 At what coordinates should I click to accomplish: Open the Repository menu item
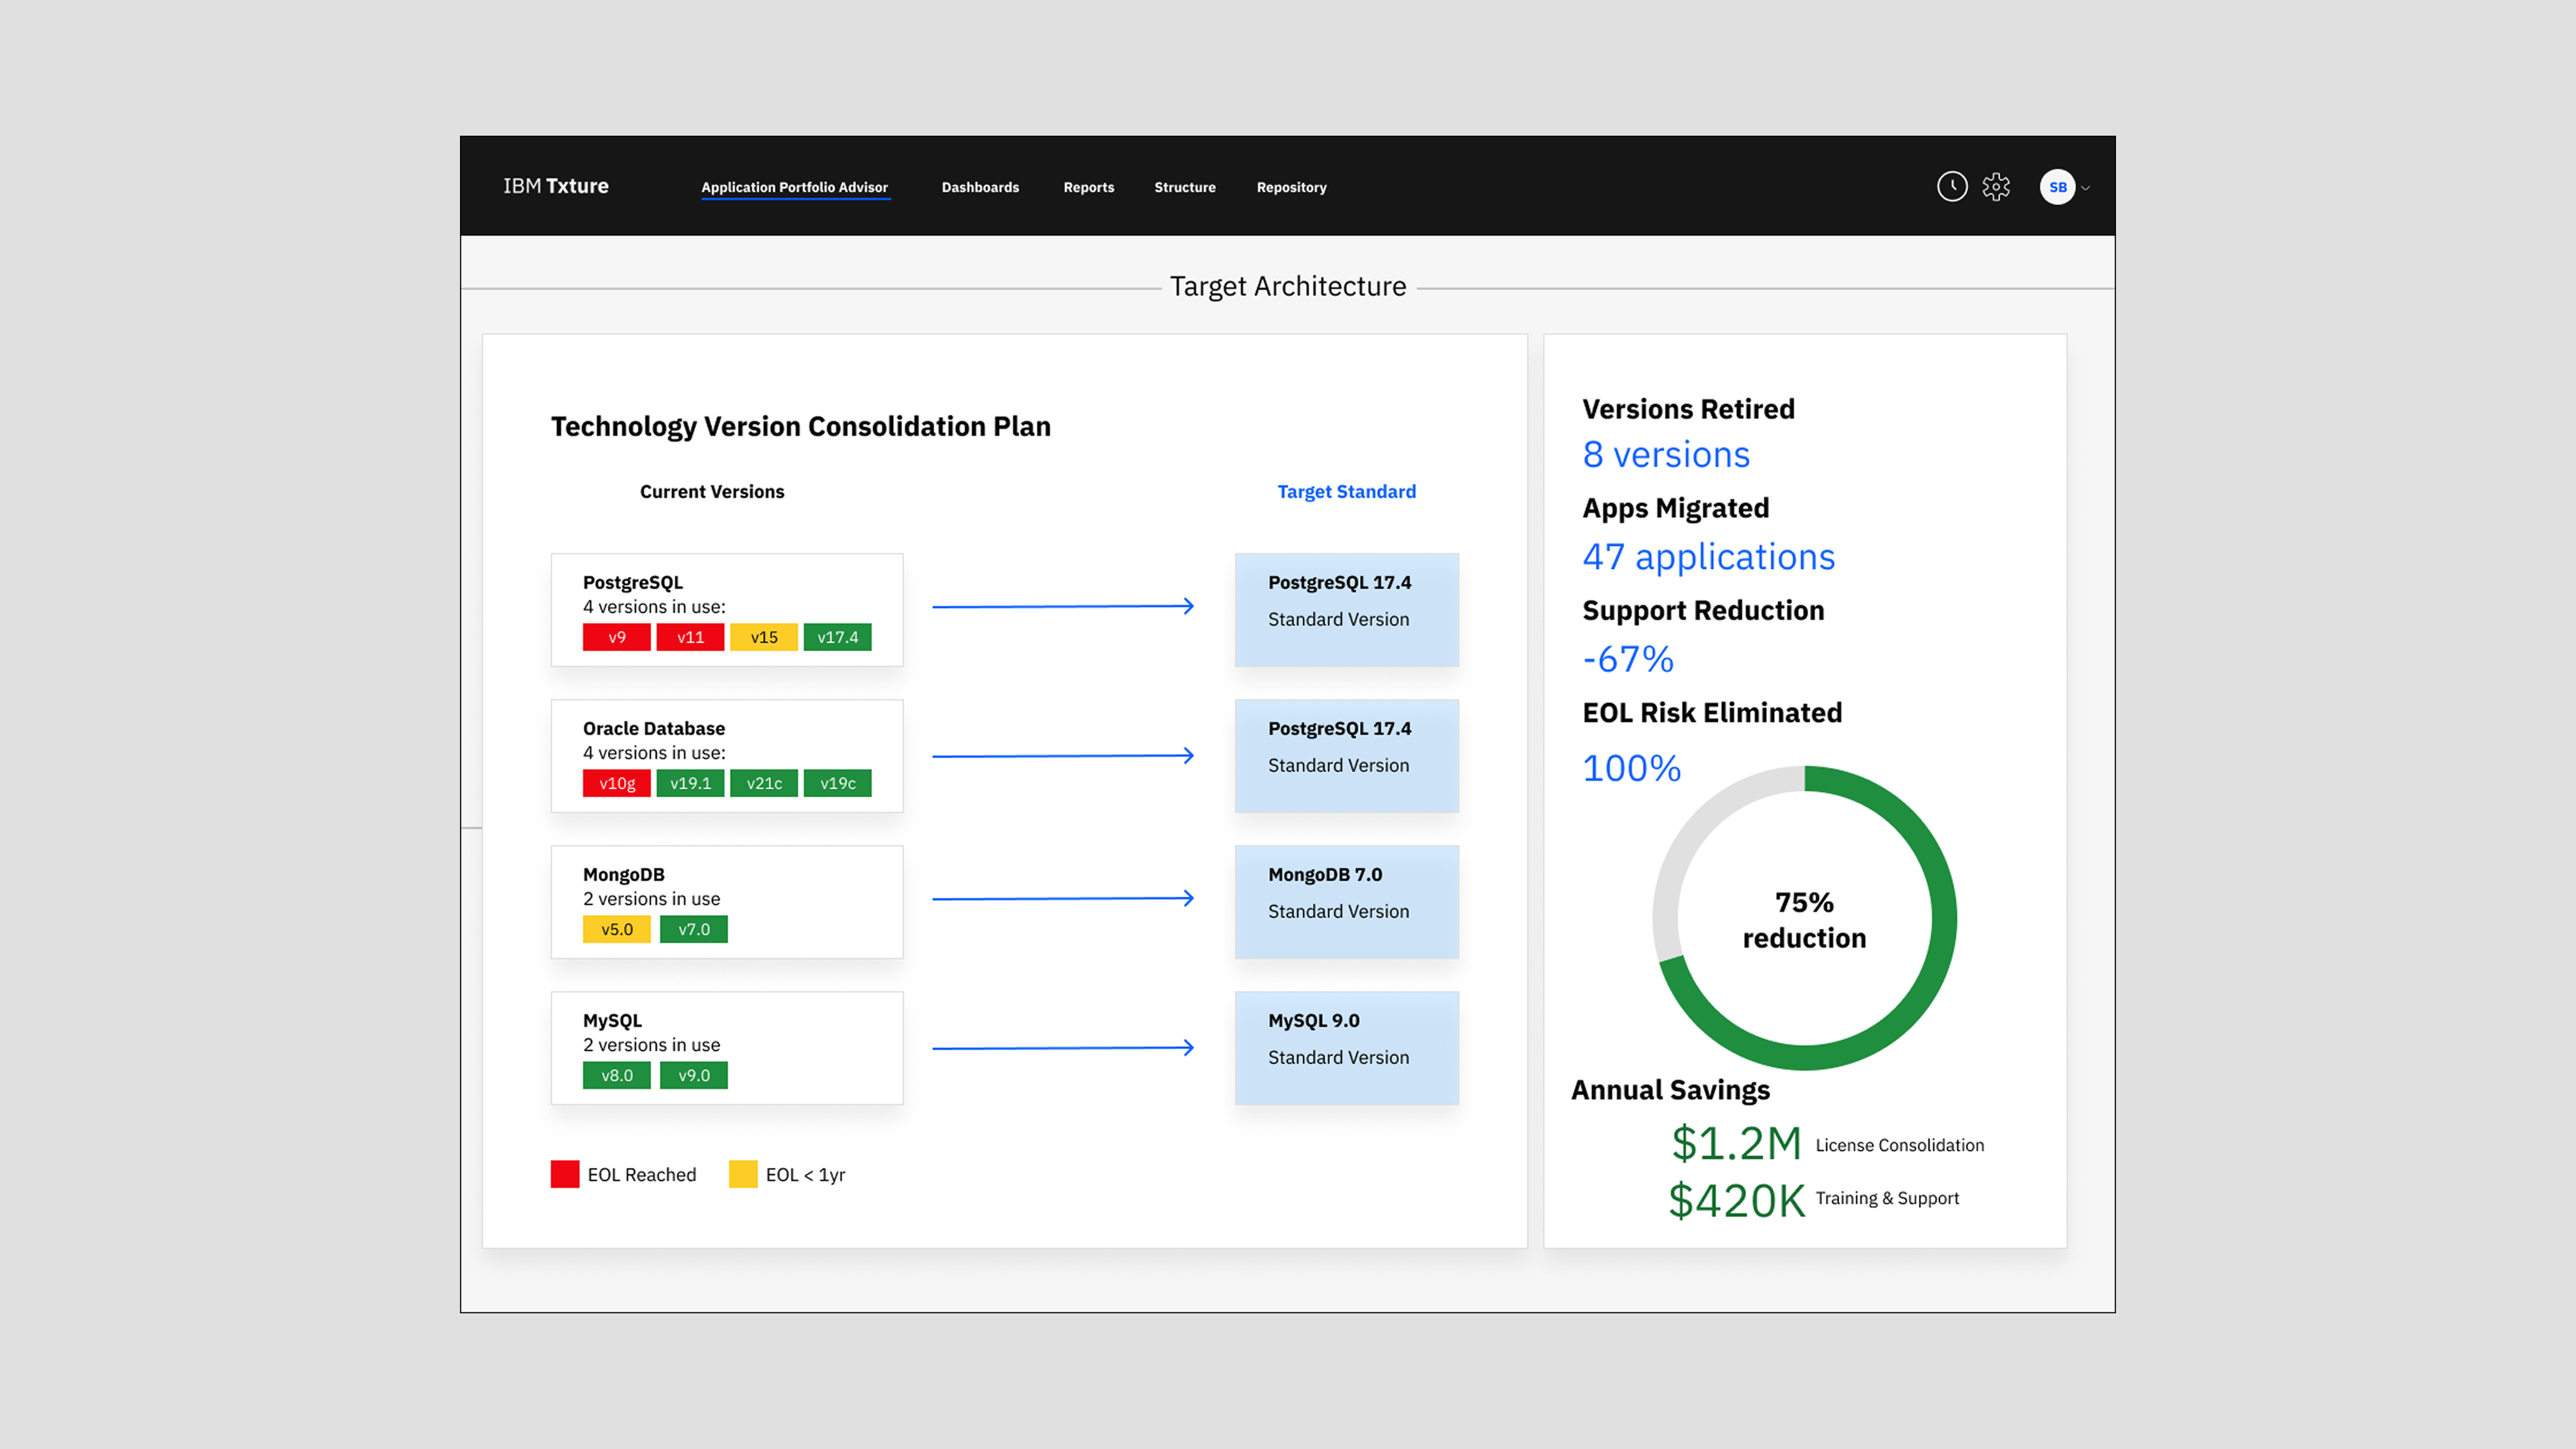pyautogui.click(x=1291, y=187)
